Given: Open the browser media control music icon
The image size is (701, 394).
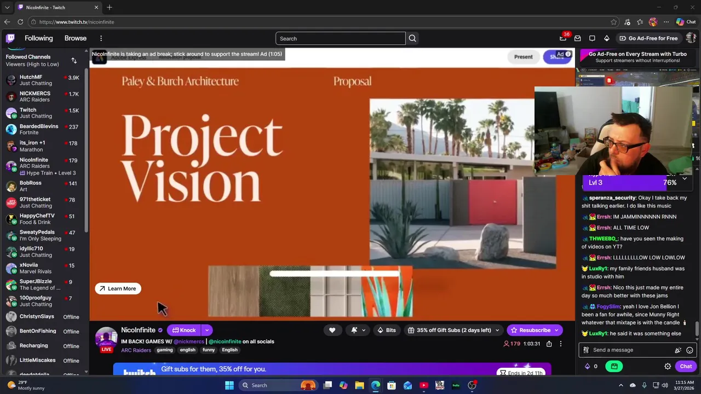Looking at the screenshot, I should point(627,22).
